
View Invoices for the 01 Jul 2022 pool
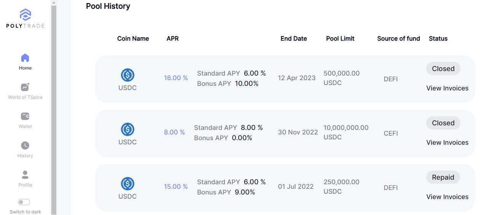point(447,197)
